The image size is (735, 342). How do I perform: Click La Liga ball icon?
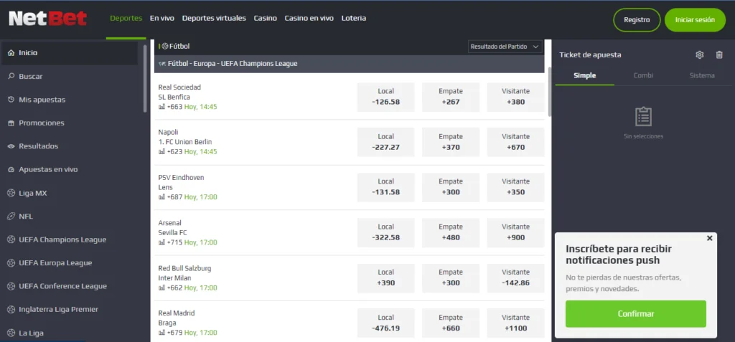pyautogui.click(x=11, y=333)
